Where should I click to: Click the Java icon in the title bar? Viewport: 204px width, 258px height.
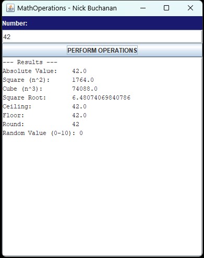click(x=10, y=8)
